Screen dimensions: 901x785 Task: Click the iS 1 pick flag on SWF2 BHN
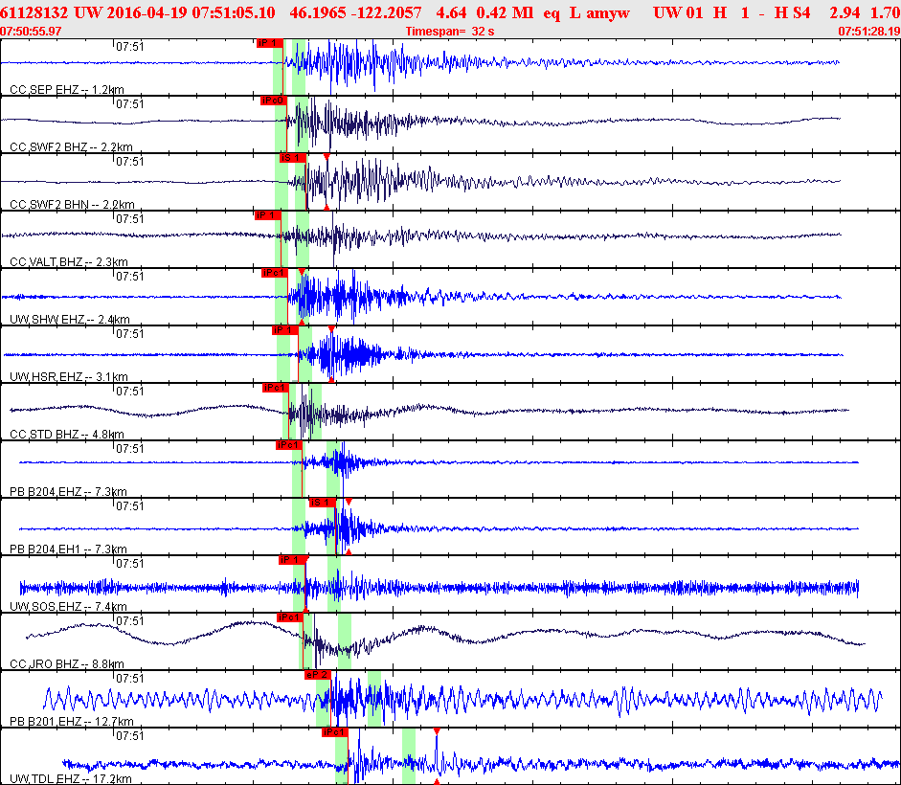pyautogui.click(x=291, y=158)
